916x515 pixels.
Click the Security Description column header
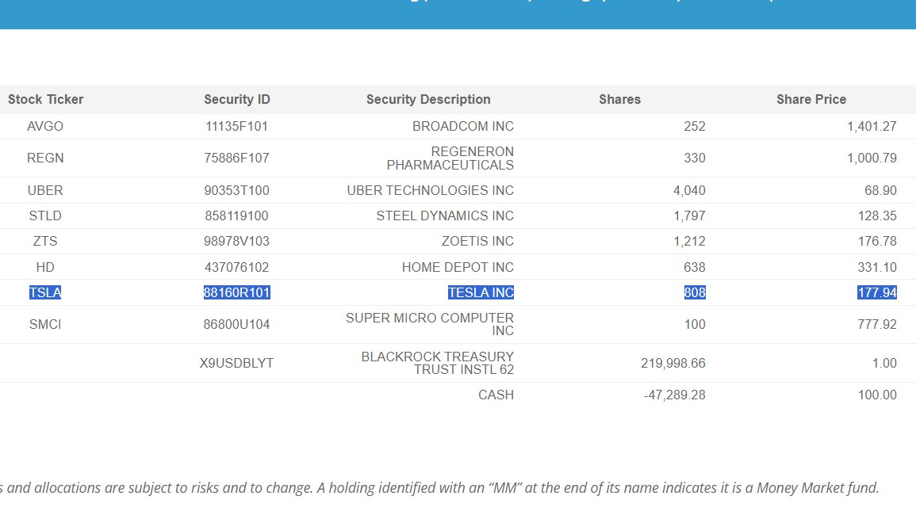tap(428, 99)
